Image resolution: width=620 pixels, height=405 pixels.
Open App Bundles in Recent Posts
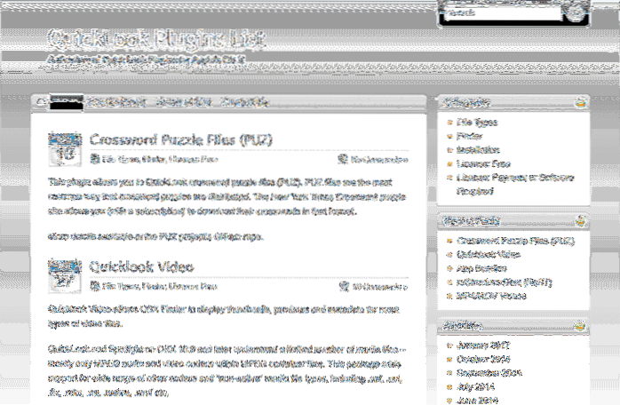click(481, 268)
